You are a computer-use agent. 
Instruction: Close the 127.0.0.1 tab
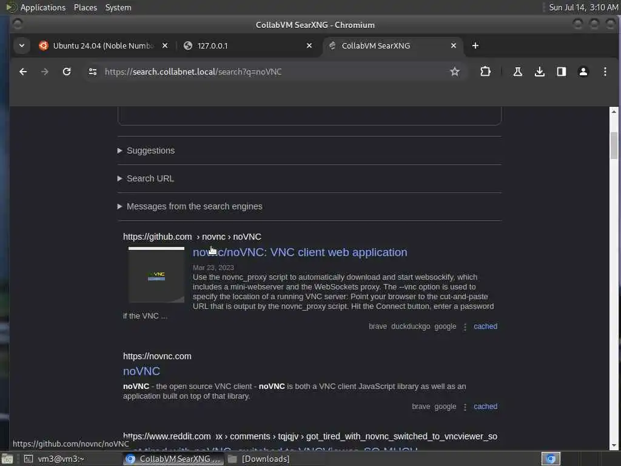click(x=309, y=46)
